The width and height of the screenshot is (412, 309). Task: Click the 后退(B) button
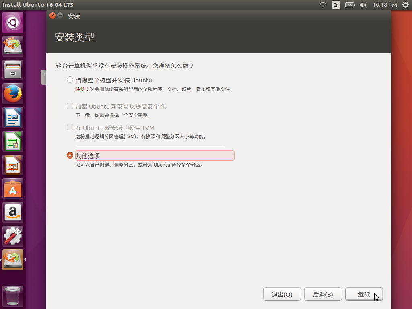pyautogui.click(x=323, y=294)
